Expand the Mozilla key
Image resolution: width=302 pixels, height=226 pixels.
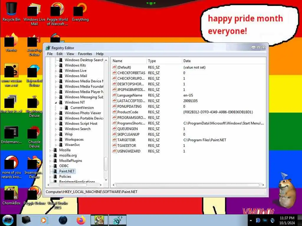50,150
